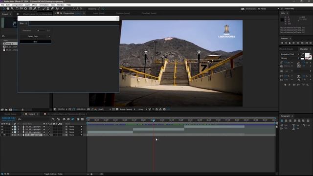Select the Clone Stamp tool
This screenshot has width=313, height=176.
click(x=48, y=9)
